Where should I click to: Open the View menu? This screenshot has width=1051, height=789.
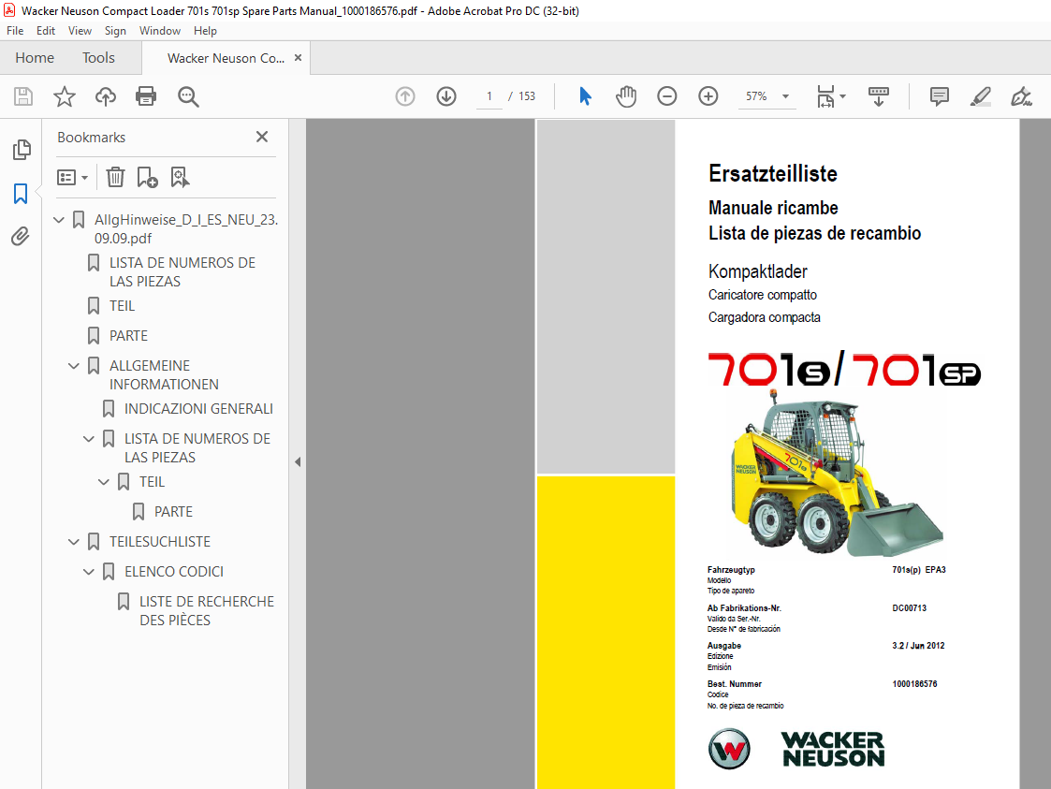(x=80, y=31)
